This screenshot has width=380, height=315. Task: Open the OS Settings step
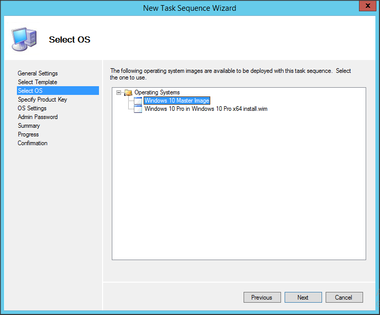[x=32, y=108]
